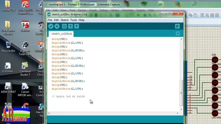This screenshot has width=221, height=124.
Task: Open the Proteus Design menu
Action: tap(82, 10)
